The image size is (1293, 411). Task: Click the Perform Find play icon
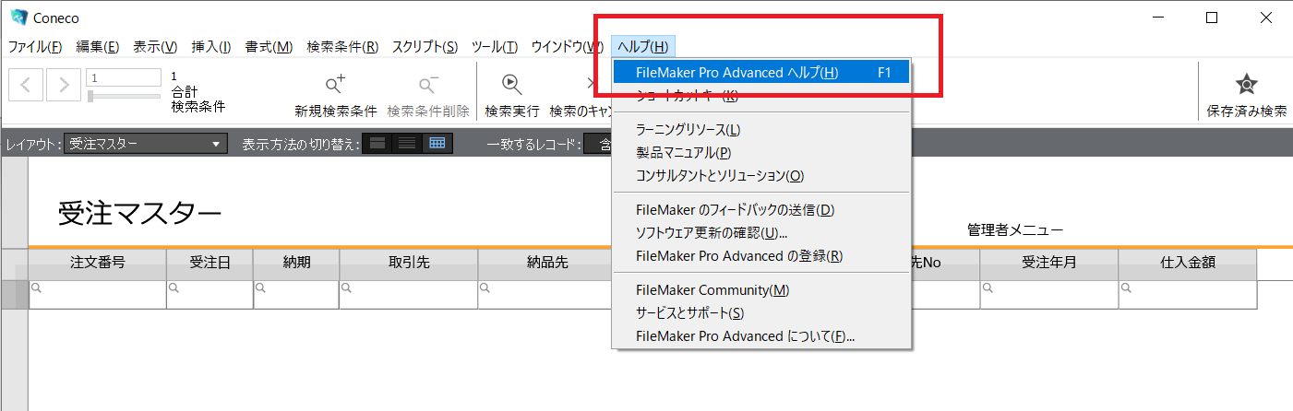point(511,85)
